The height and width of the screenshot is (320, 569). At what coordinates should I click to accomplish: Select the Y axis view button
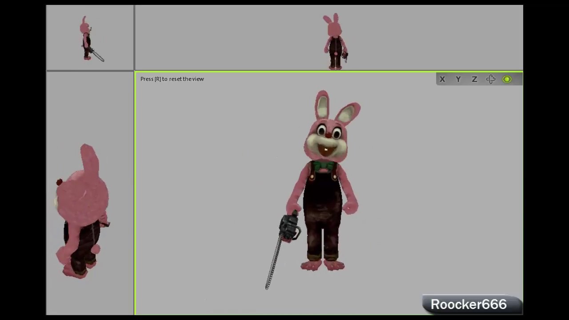pyautogui.click(x=458, y=79)
